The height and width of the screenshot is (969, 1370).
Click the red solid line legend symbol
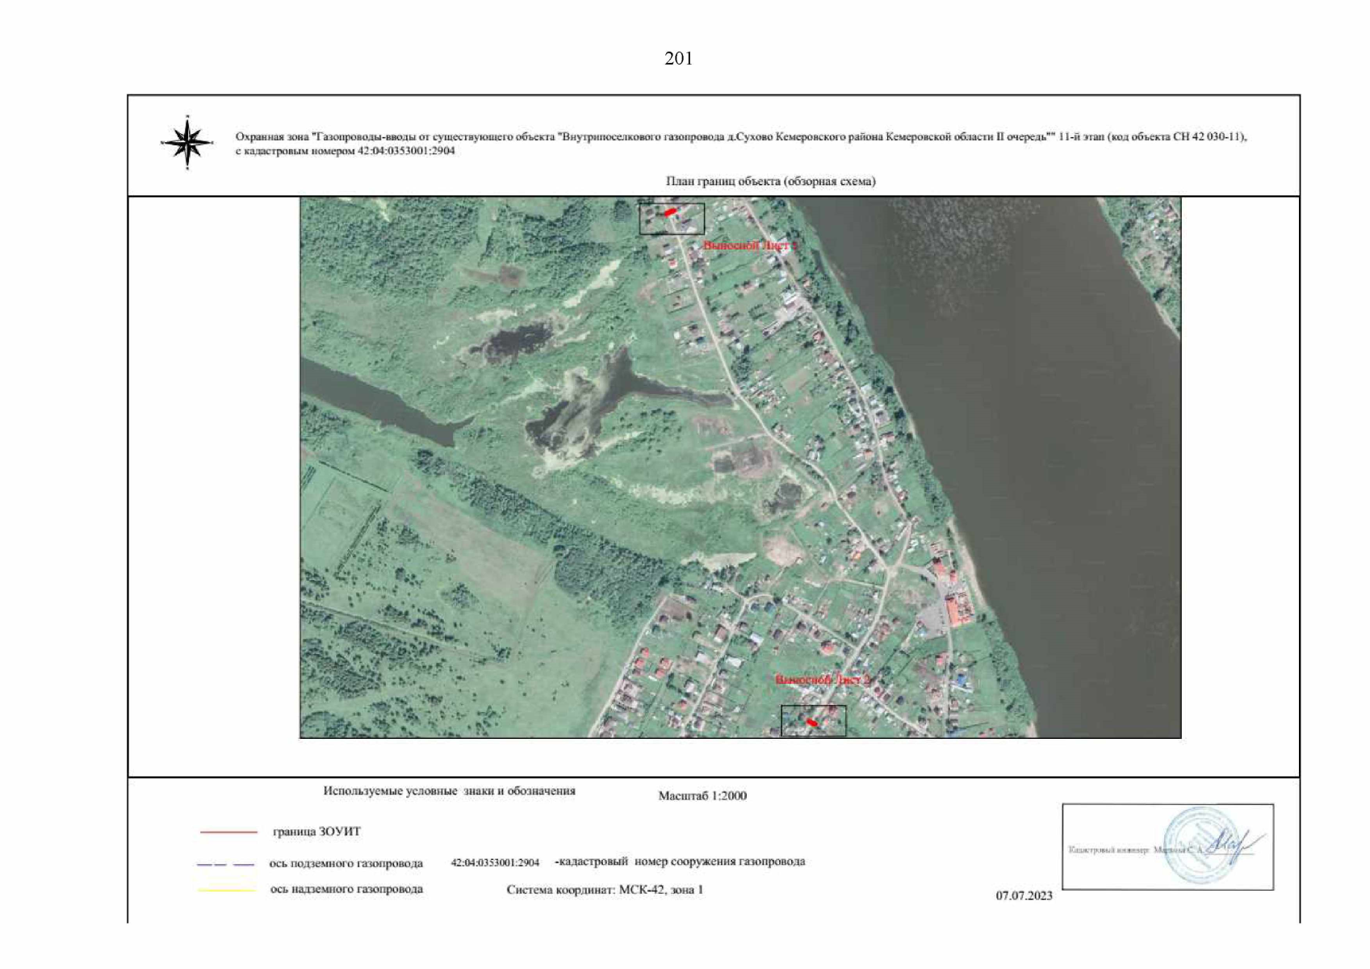[228, 832]
